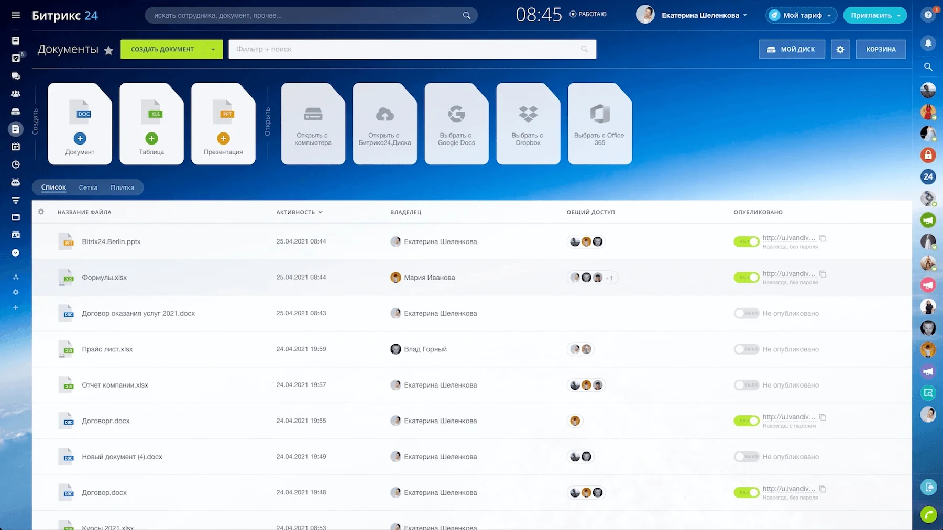The height and width of the screenshot is (530, 943).
Task: Open Корзина button
Action: (881, 49)
